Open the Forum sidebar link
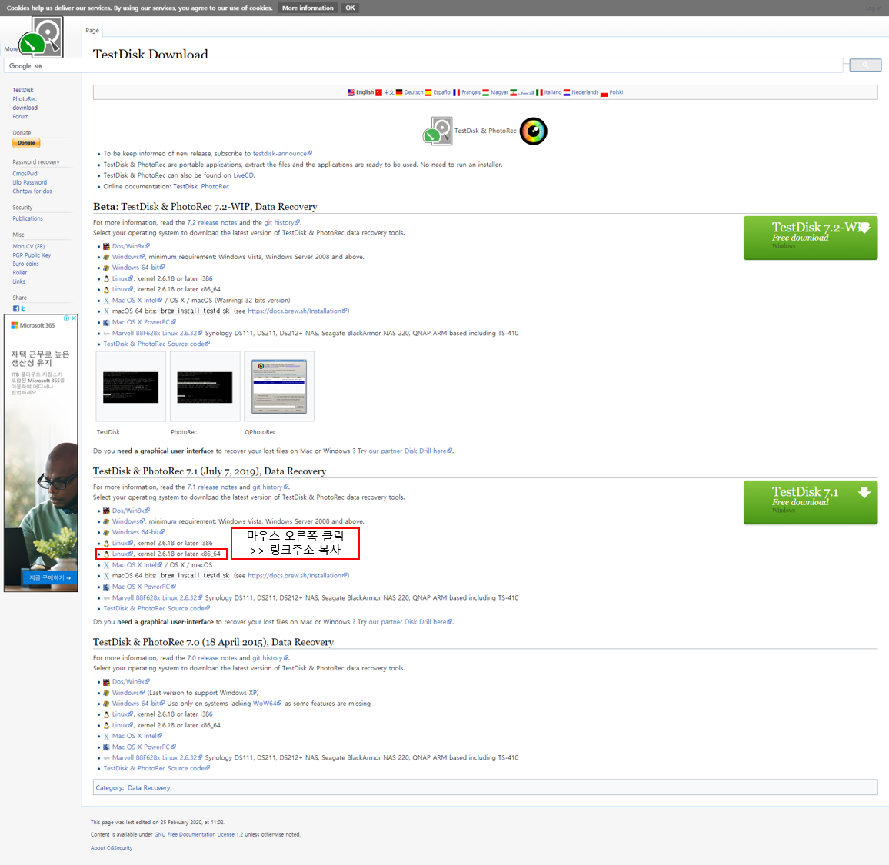Image resolution: width=889 pixels, height=865 pixels. (x=21, y=117)
